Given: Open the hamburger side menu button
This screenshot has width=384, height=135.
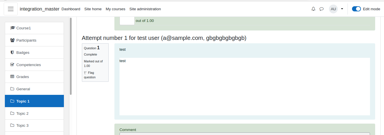Looking at the screenshot, I should (x=11, y=9).
